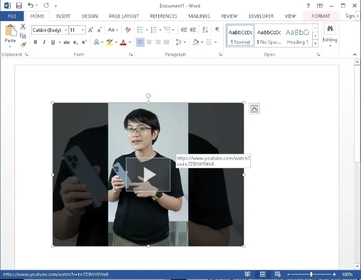The image size is (361, 280).
Task: Click the Save icon in quick access toolbar
Action: (x=19, y=5)
